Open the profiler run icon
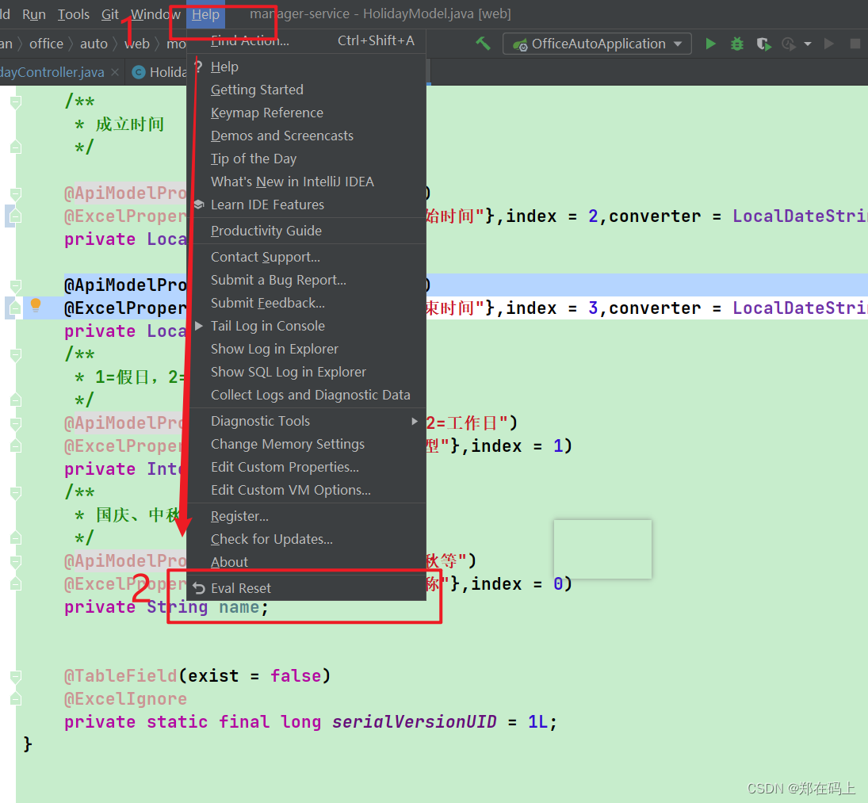868x803 pixels. coord(788,44)
